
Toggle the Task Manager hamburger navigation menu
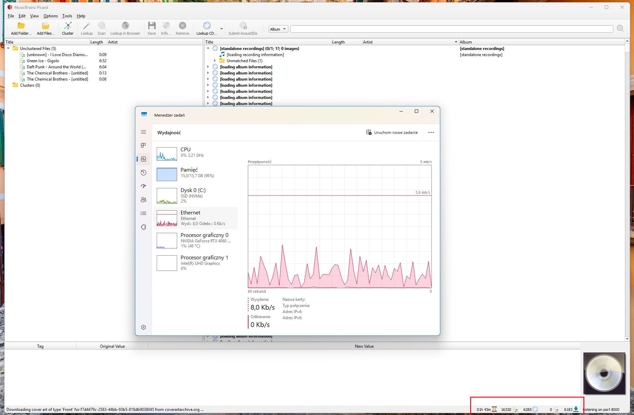(x=143, y=132)
